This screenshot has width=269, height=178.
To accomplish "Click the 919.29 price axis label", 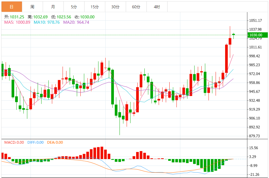I will [x=254, y=109].
